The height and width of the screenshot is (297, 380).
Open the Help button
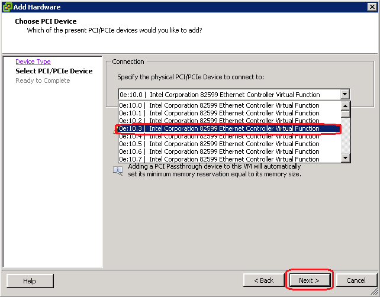[30, 281]
